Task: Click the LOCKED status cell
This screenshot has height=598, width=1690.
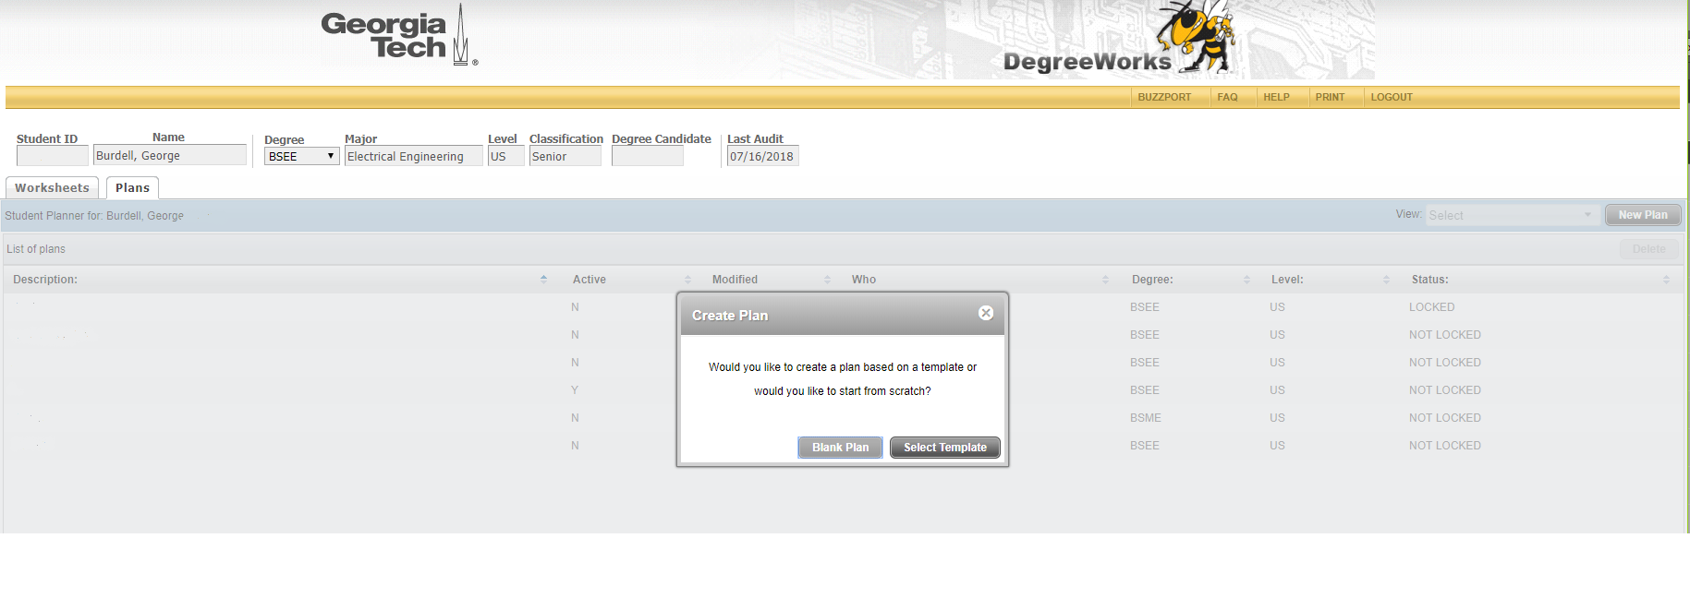Action: coord(1431,307)
